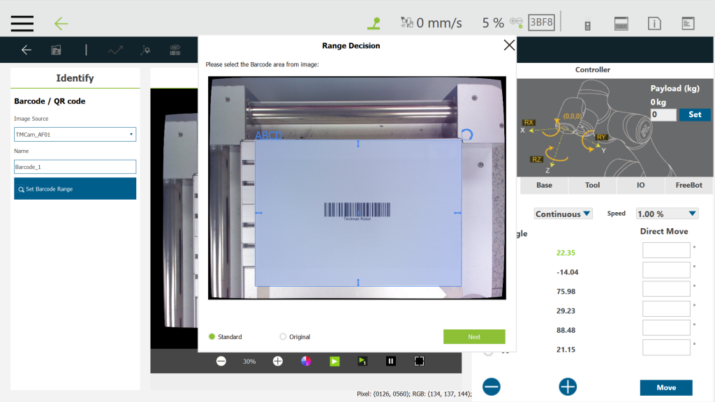Screen dimensions: 715x402
Task: Pause the camera live view
Action: coord(391,361)
